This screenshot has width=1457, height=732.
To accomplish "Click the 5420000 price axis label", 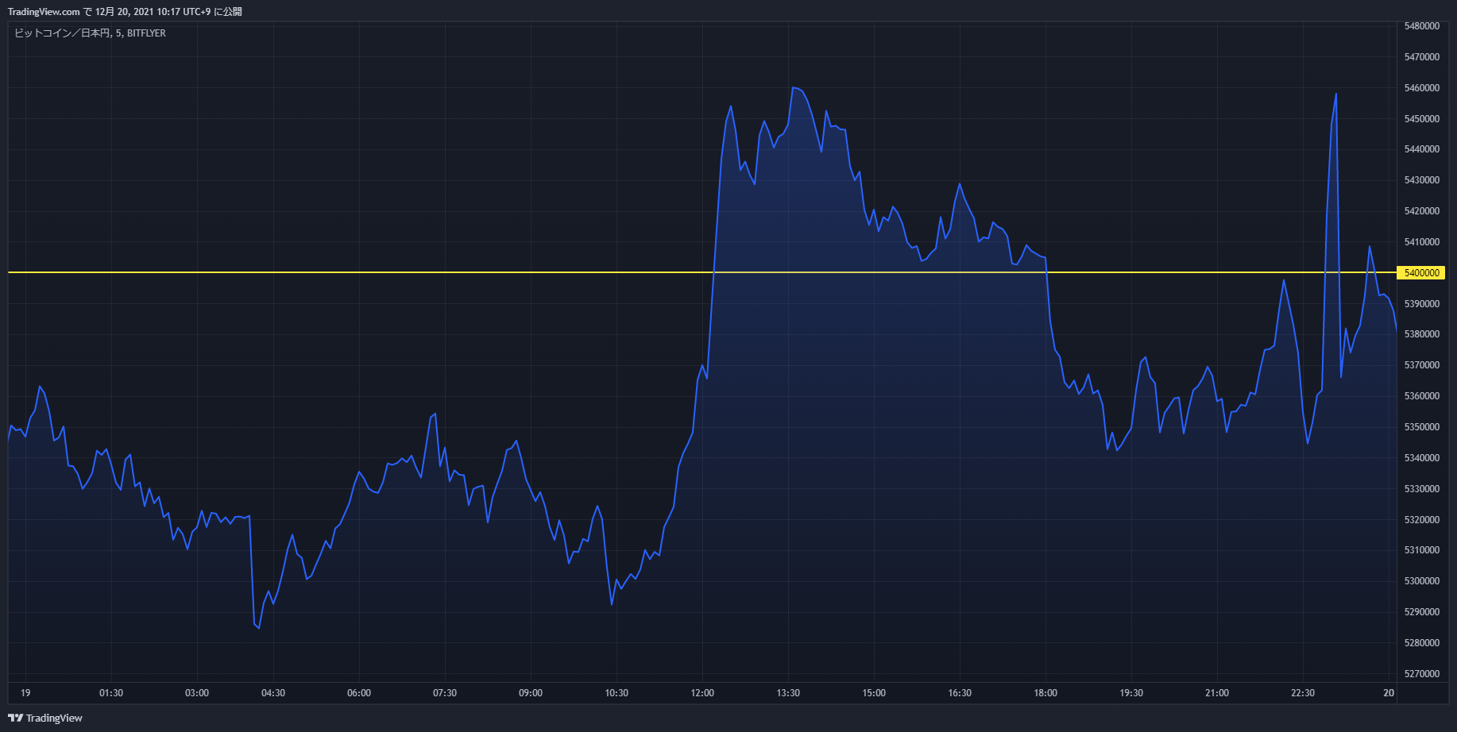I will coord(1422,211).
